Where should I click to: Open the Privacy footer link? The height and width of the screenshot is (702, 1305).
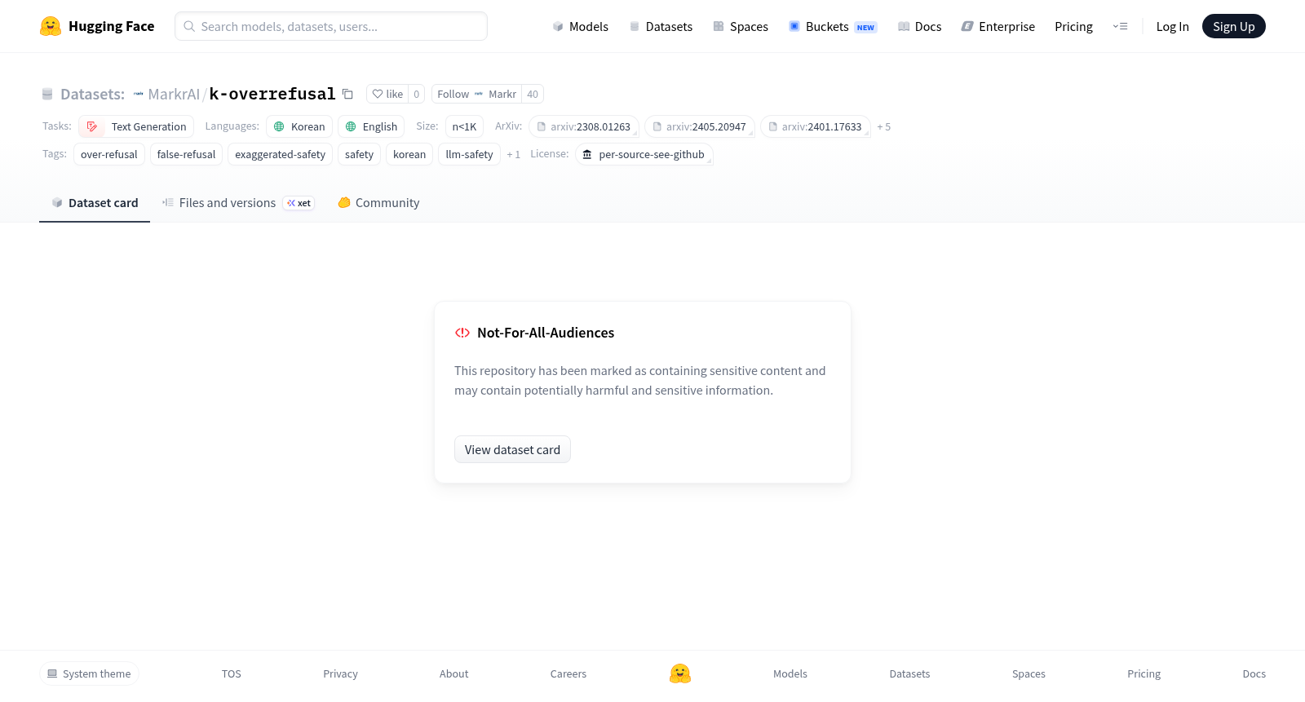pyautogui.click(x=340, y=673)
